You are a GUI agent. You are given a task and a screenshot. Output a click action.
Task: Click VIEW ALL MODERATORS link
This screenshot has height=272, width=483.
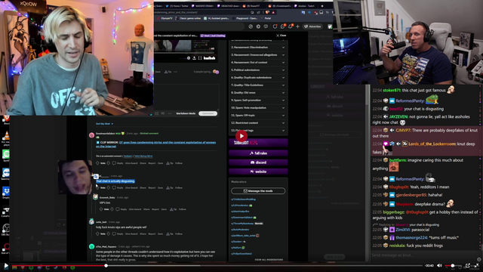269,260
